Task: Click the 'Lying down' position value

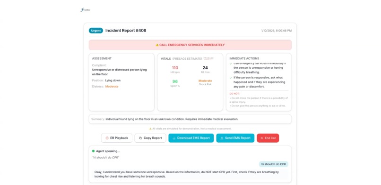Action: [x=113, y=80]
